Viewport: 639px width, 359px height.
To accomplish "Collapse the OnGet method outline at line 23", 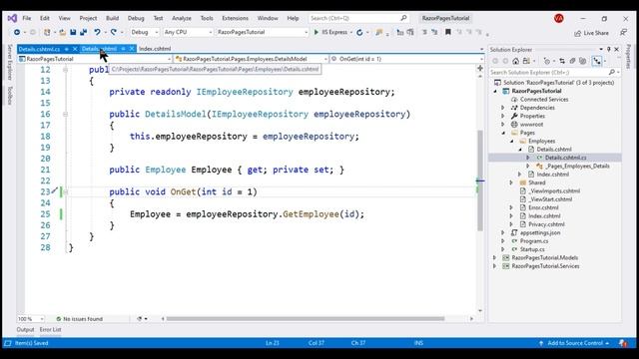I will coord(65,191).
